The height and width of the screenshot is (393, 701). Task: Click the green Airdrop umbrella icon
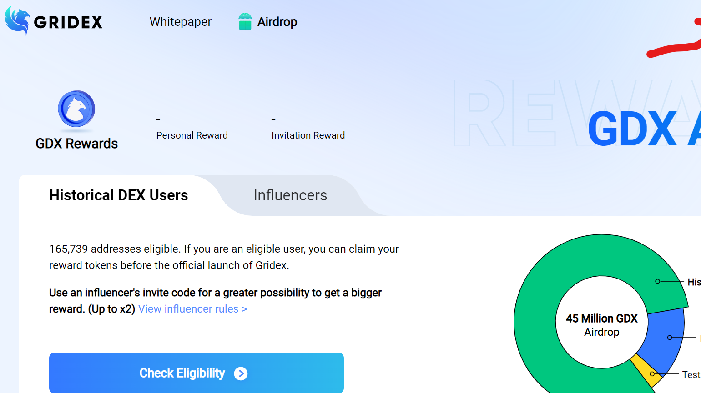(x=245, y=21)
